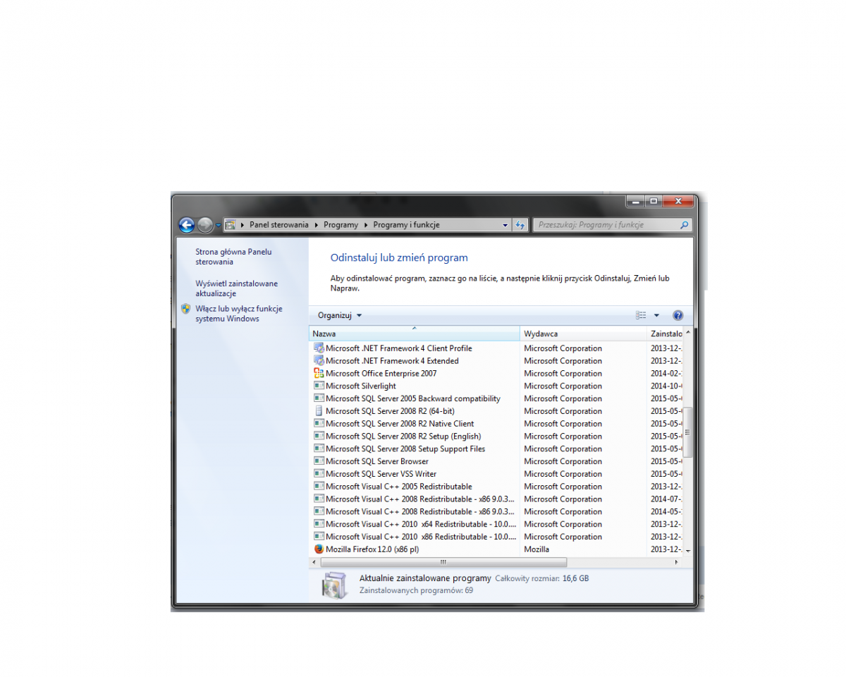
Task: Select 'Microsoft Silverlight' program name
Action: pyautogui.click(x=361, y=386)
